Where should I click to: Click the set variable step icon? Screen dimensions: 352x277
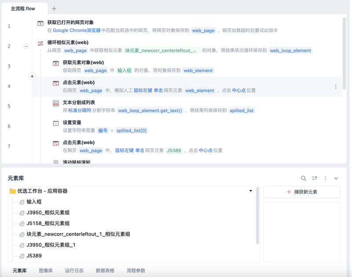[x=56, y=123]
